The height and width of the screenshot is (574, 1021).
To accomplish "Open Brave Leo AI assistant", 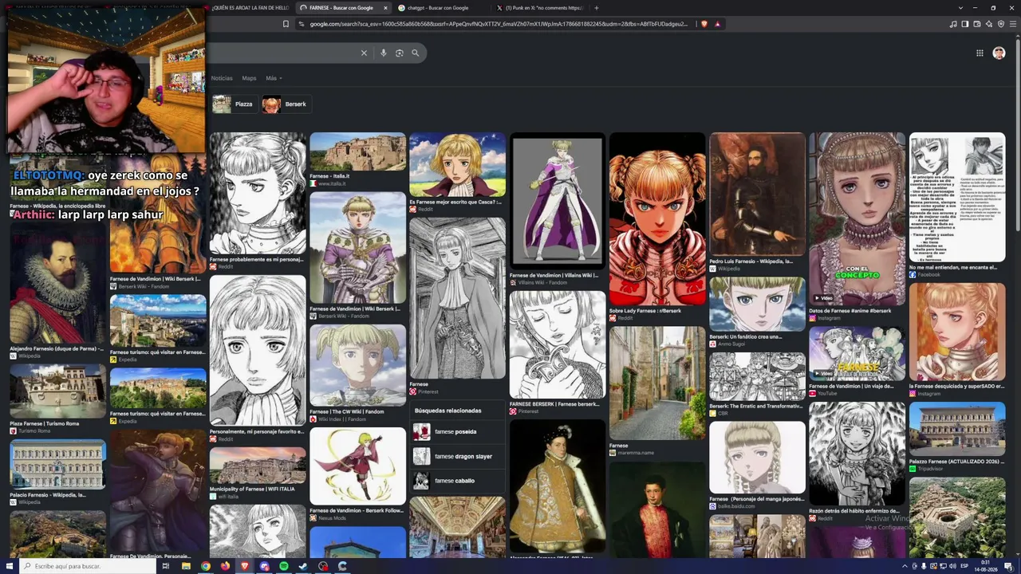I will [x=989, y=24].
